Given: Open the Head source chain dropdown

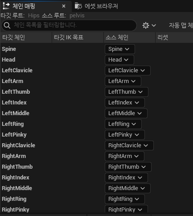Looking at the screenshot, I should click(119, 60).
